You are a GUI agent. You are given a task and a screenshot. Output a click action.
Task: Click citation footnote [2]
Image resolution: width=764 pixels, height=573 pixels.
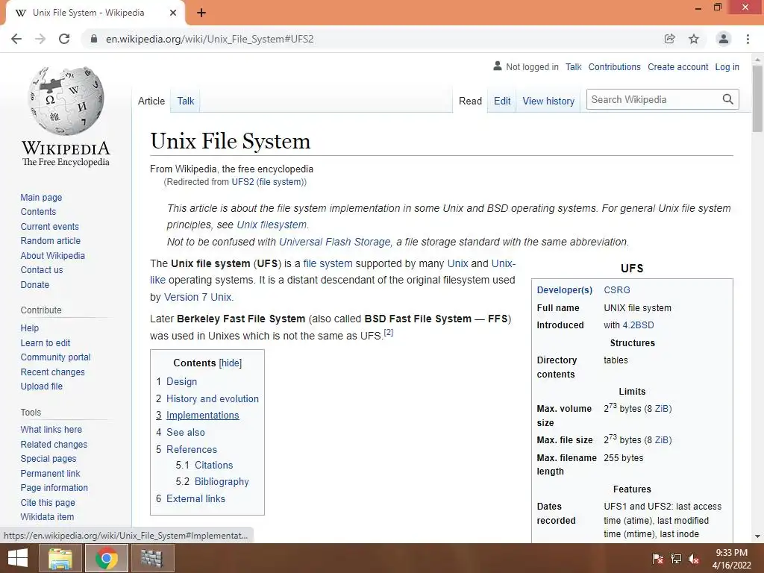tap(388, 332)
